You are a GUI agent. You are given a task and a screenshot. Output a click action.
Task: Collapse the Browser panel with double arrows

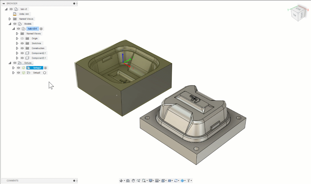[x=3, y=3]
